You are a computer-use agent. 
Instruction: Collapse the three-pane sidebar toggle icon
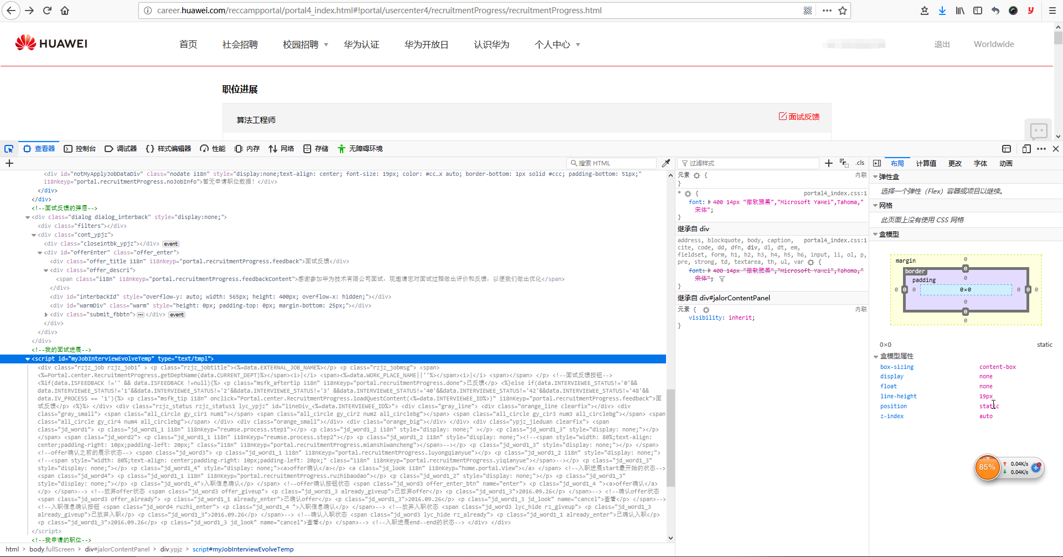[877, 163]
